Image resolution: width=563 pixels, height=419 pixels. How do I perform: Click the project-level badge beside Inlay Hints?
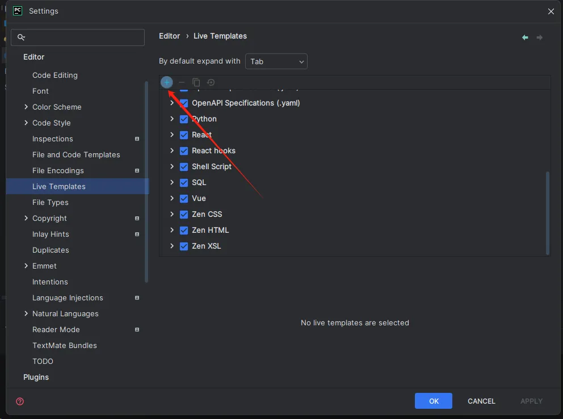tap(137, 234)
